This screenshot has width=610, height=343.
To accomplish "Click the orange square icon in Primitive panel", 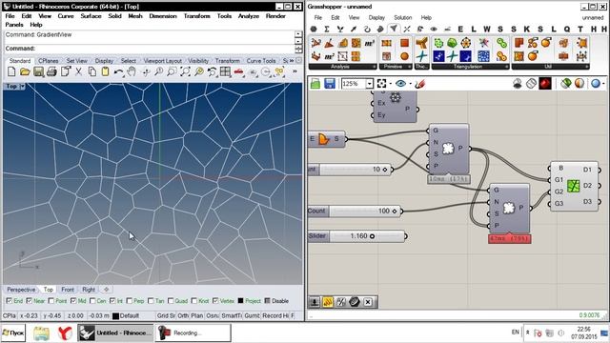I will click(x=404, y=43).
